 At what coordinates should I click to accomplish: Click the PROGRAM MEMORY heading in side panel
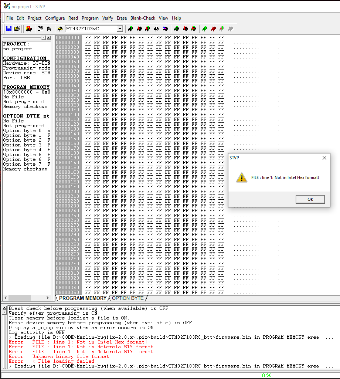click(x=26, y=87)
